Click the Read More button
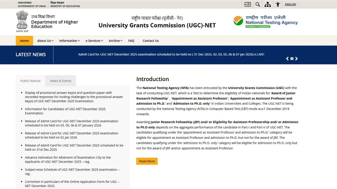The image size is (337, 189). pos(147,161)
